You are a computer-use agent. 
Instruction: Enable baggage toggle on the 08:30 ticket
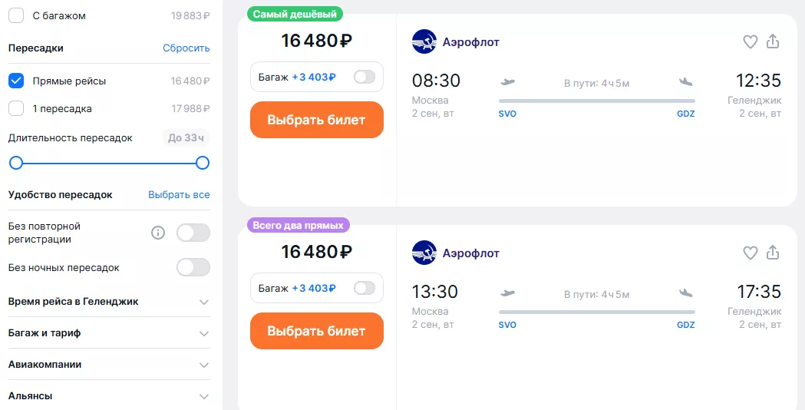365,77
